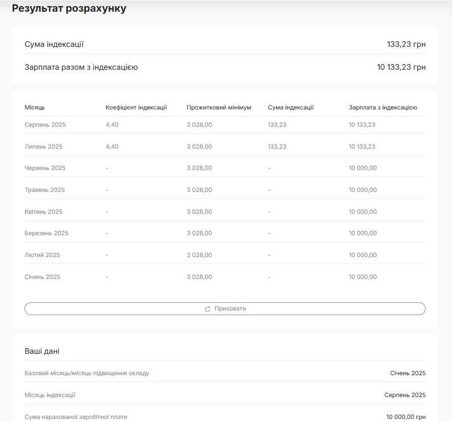Click the Сума індексації column header
Image resolution: width=452 pixels, height=422 pixels.
click(x=291, y=107)
